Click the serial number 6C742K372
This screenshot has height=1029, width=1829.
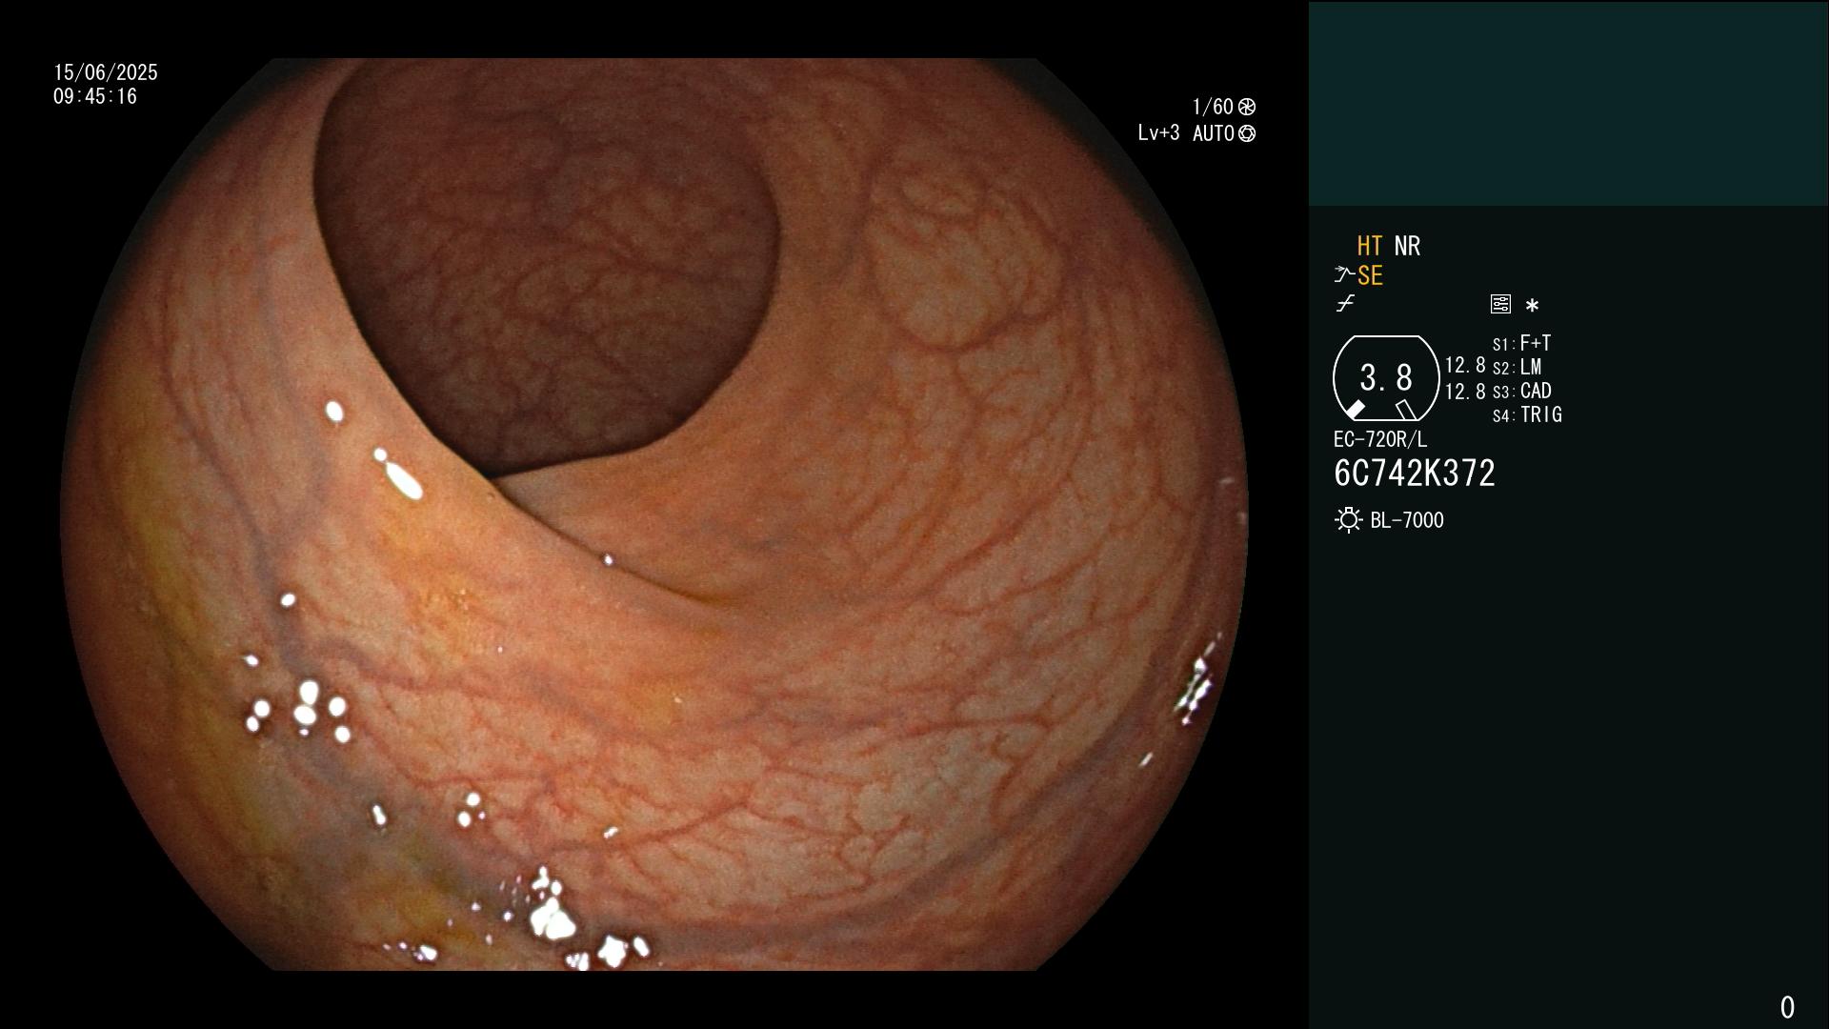pyautogui.click(x=1415, y=474)
